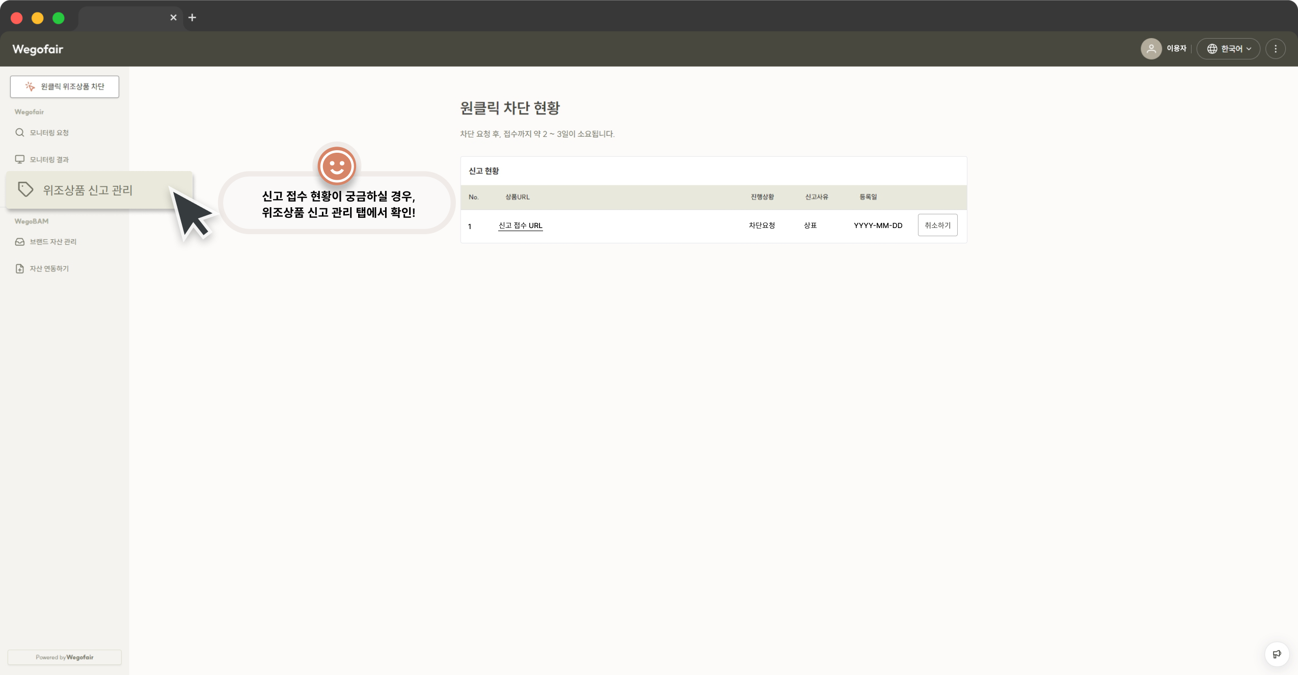Click the user avatar icon

1151,49
